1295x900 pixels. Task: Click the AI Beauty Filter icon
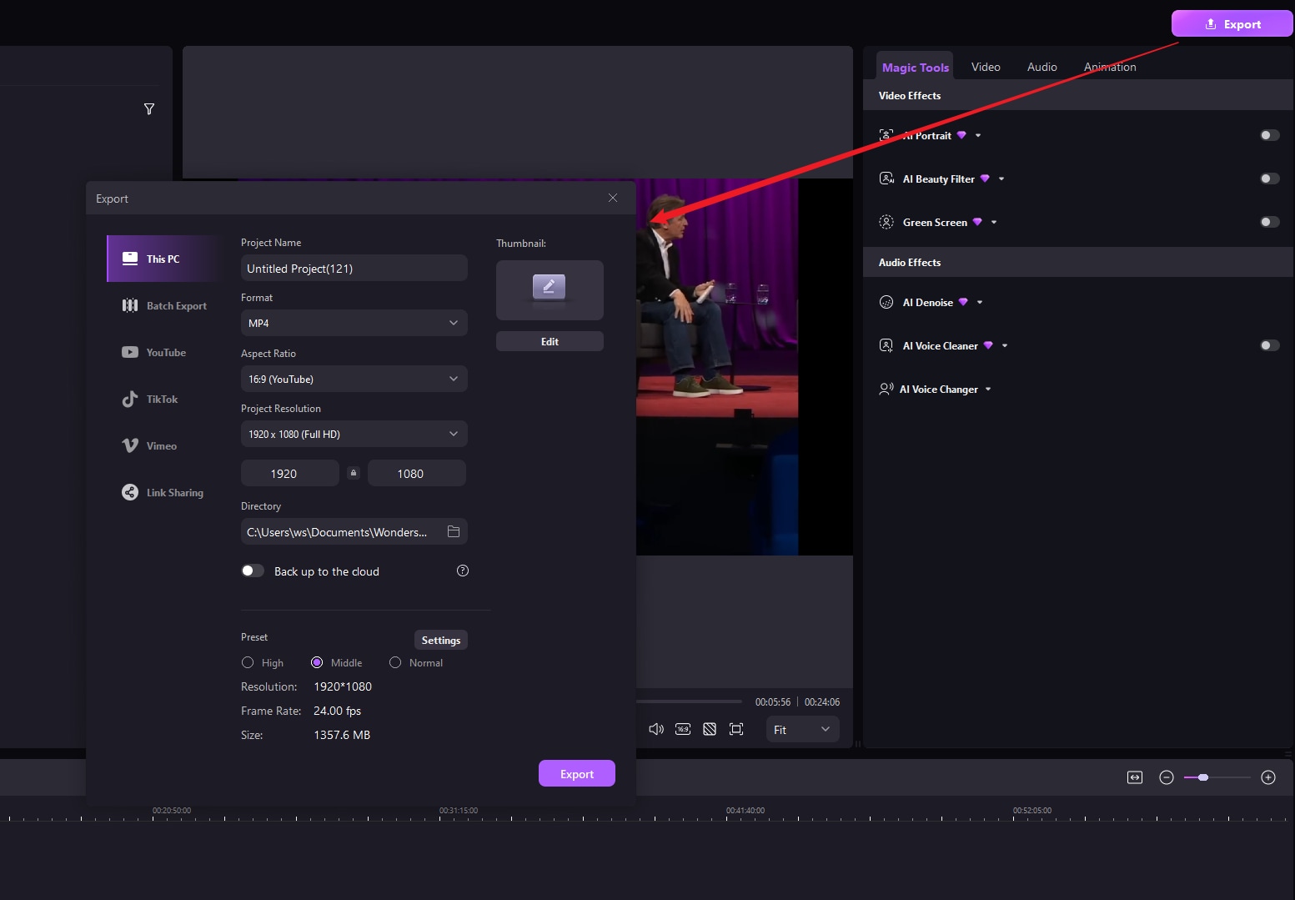pyautogui.click(x=886, y=178)
